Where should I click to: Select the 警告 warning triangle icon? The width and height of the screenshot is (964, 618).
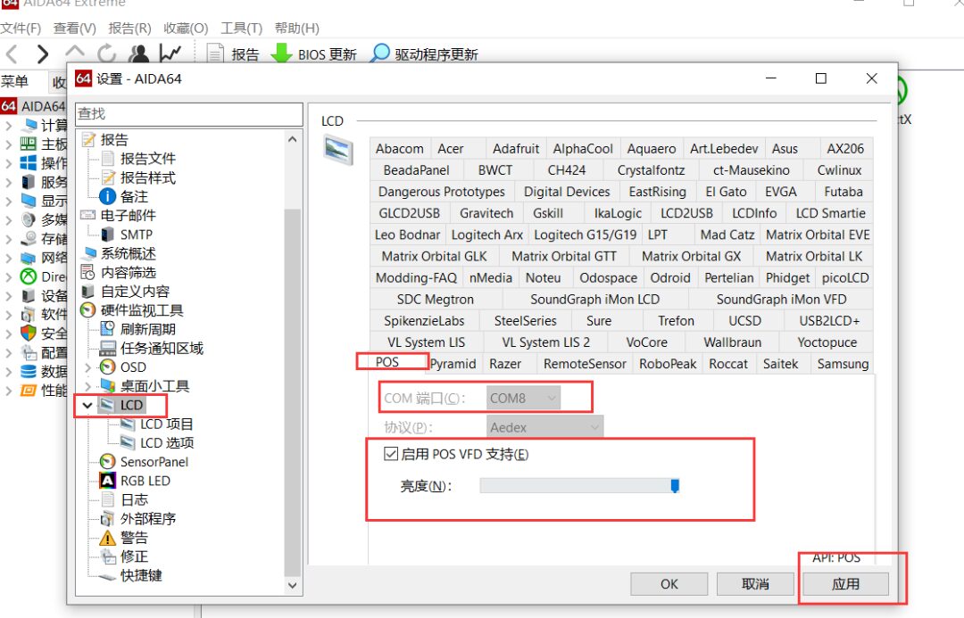pos(108,538)
